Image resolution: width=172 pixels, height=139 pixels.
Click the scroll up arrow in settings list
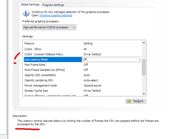point(144,43)
